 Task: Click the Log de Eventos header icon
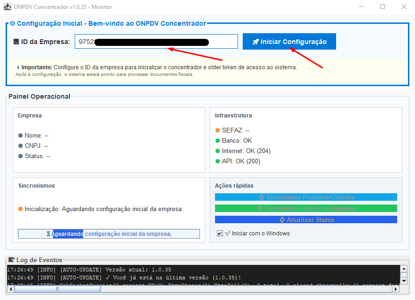(x=11, y=260)
